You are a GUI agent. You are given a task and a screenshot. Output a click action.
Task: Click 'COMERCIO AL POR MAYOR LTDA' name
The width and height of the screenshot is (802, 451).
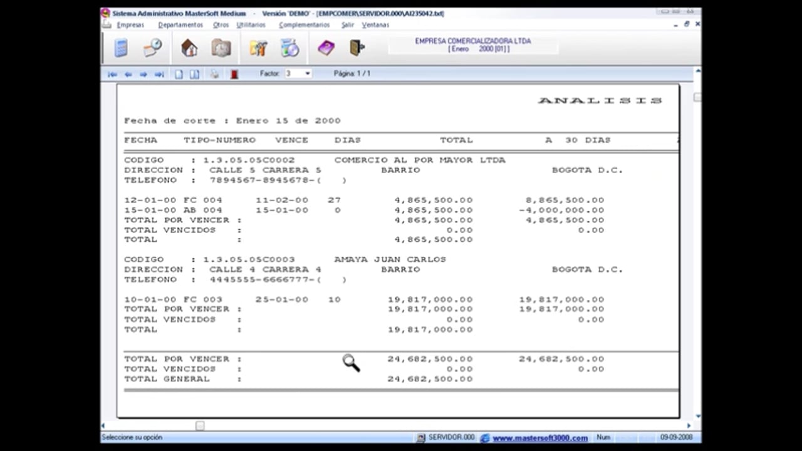tap(420, 160)
